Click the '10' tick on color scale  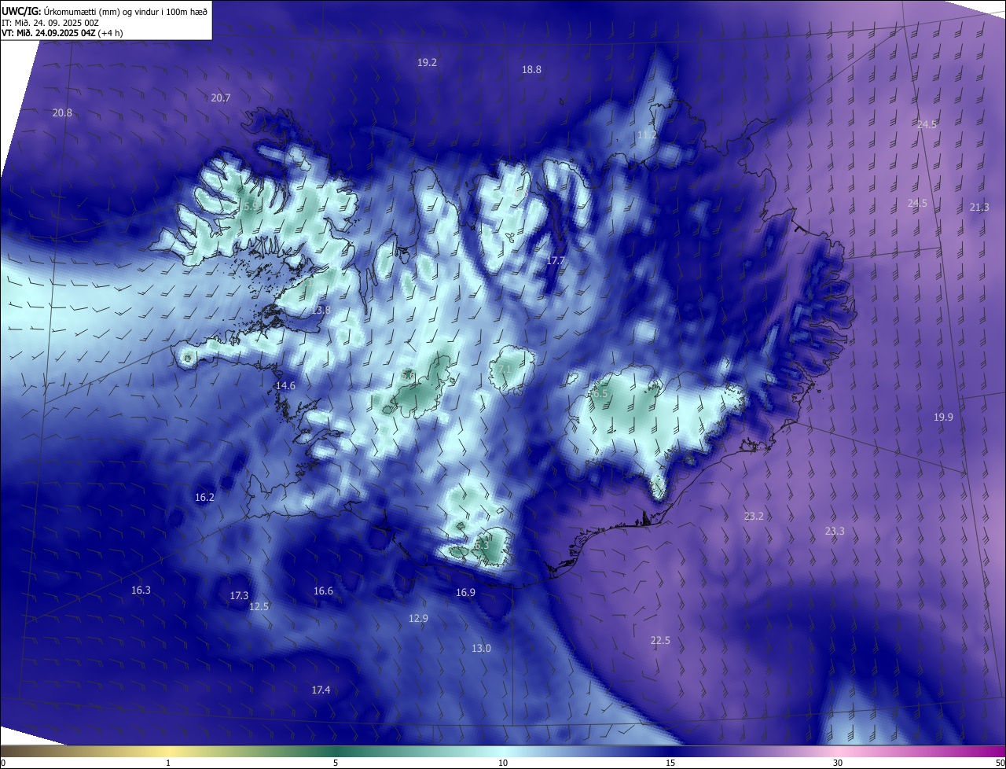pos(503,763)
